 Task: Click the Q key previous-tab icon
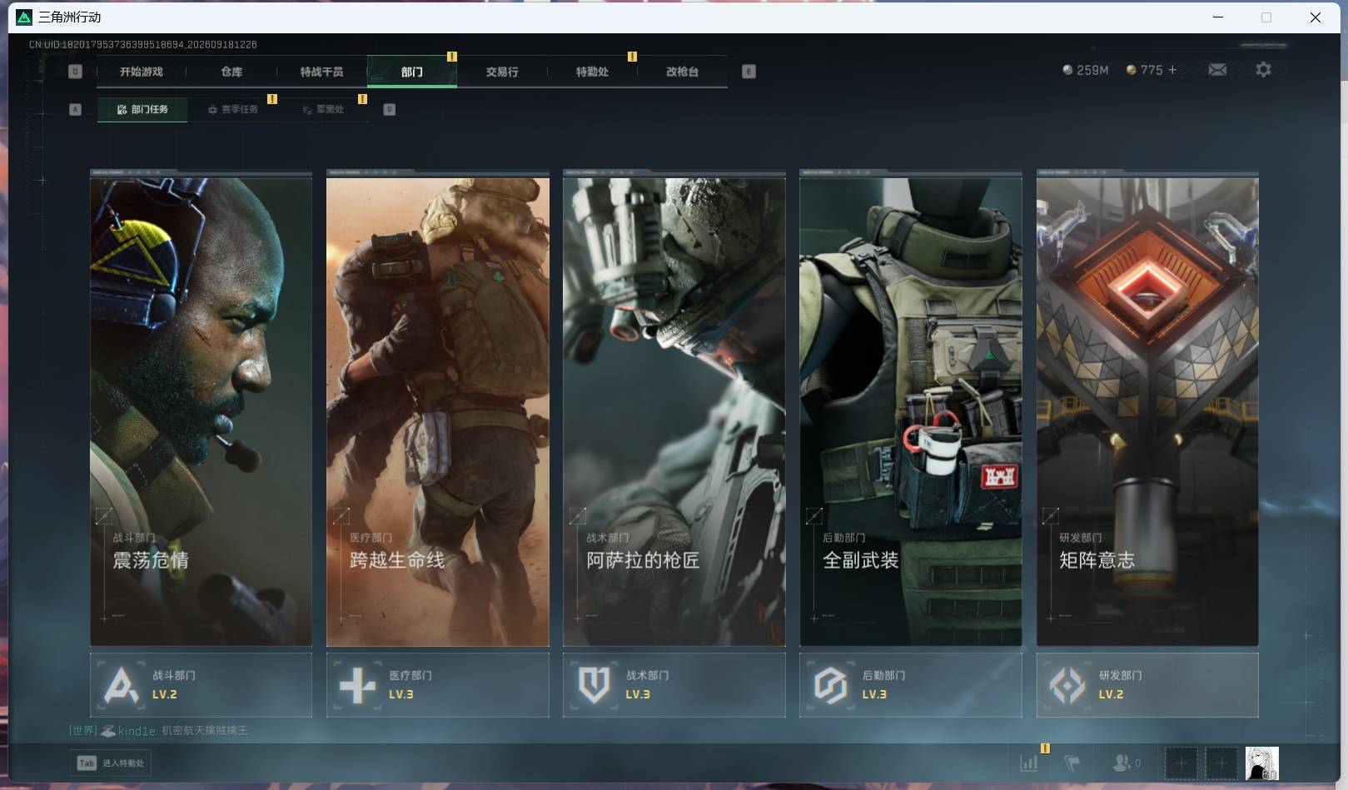point(75,72)
